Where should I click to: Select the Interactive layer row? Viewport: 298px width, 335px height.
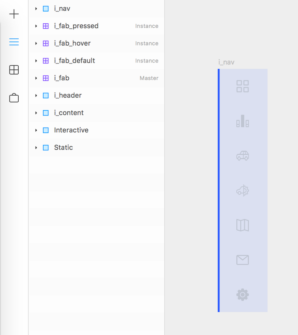pos(97,130)
